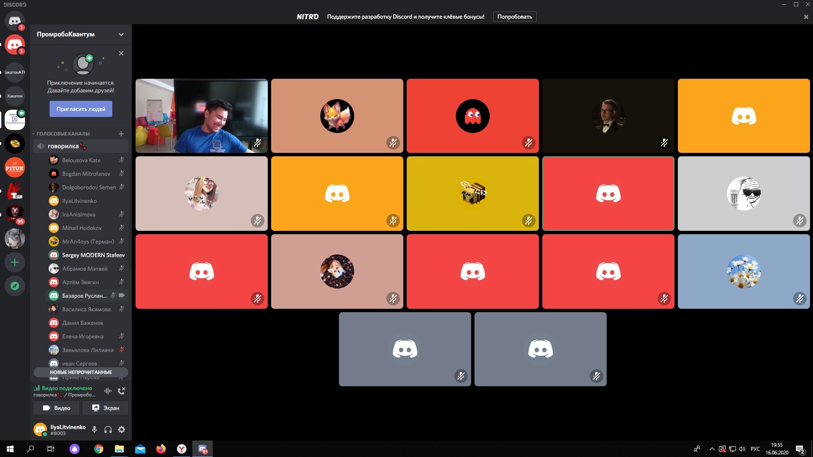Image resolution: width=813 pixels, height=457 pixels.
Task: Select the bee avatar yellow tile
Action: (473, 194)
